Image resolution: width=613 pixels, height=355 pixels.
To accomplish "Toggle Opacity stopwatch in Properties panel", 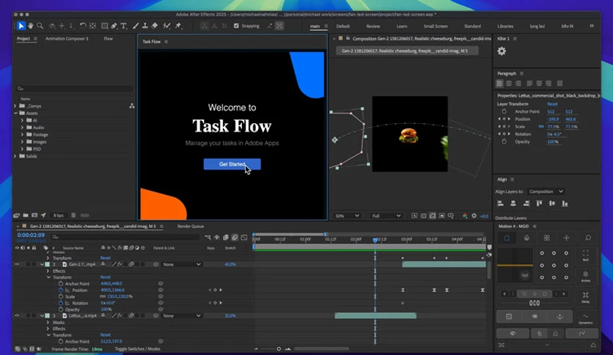I will (x=504, y=142).
